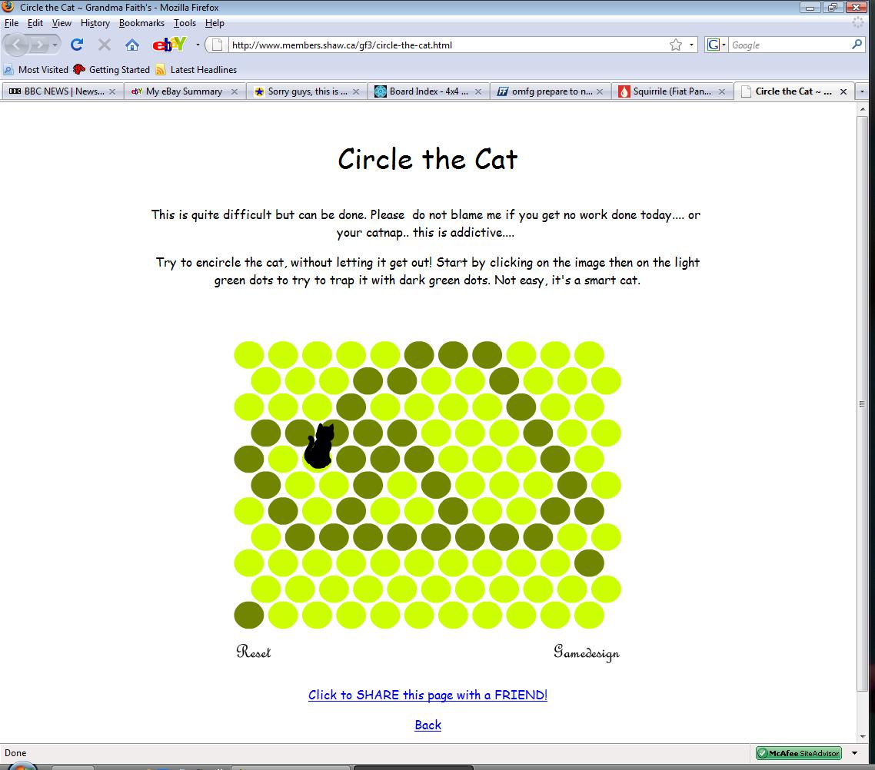Click the SHARE this page with a FRIEND link

point(428,695)
